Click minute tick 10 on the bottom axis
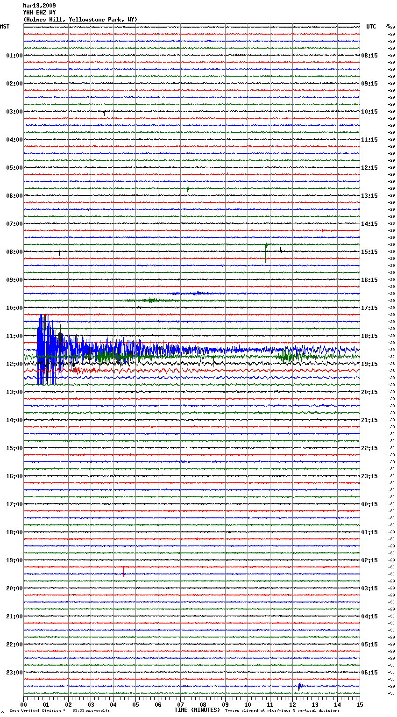This screenshot has width=397, height=717. 248,704
